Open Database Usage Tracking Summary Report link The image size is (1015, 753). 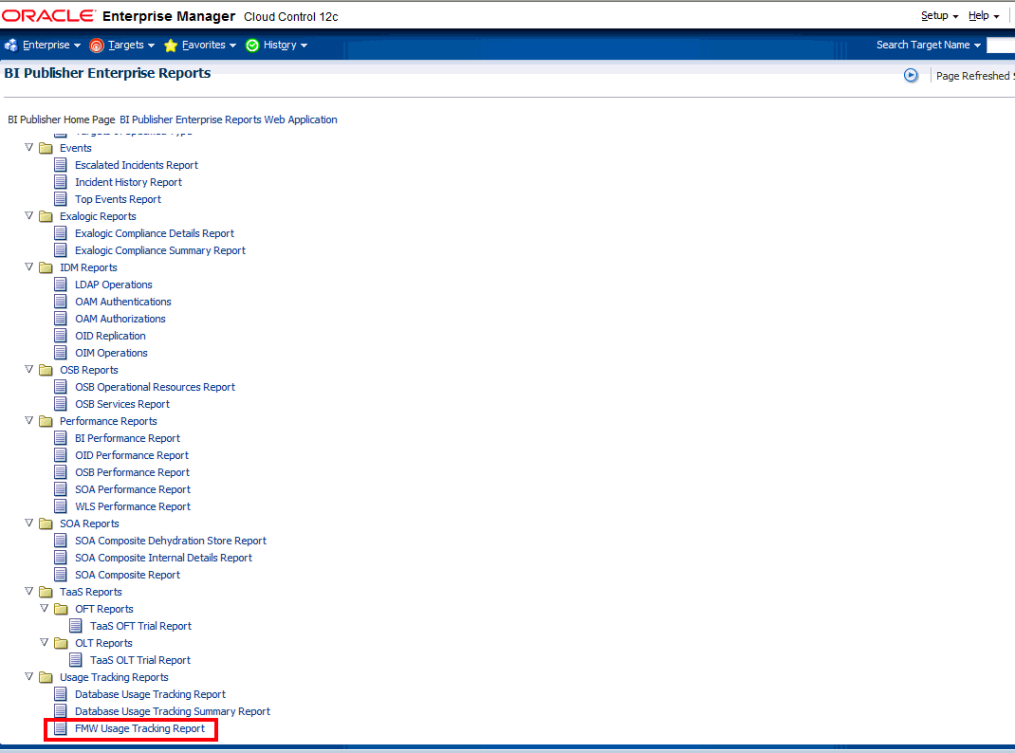[x=173, y=711]
